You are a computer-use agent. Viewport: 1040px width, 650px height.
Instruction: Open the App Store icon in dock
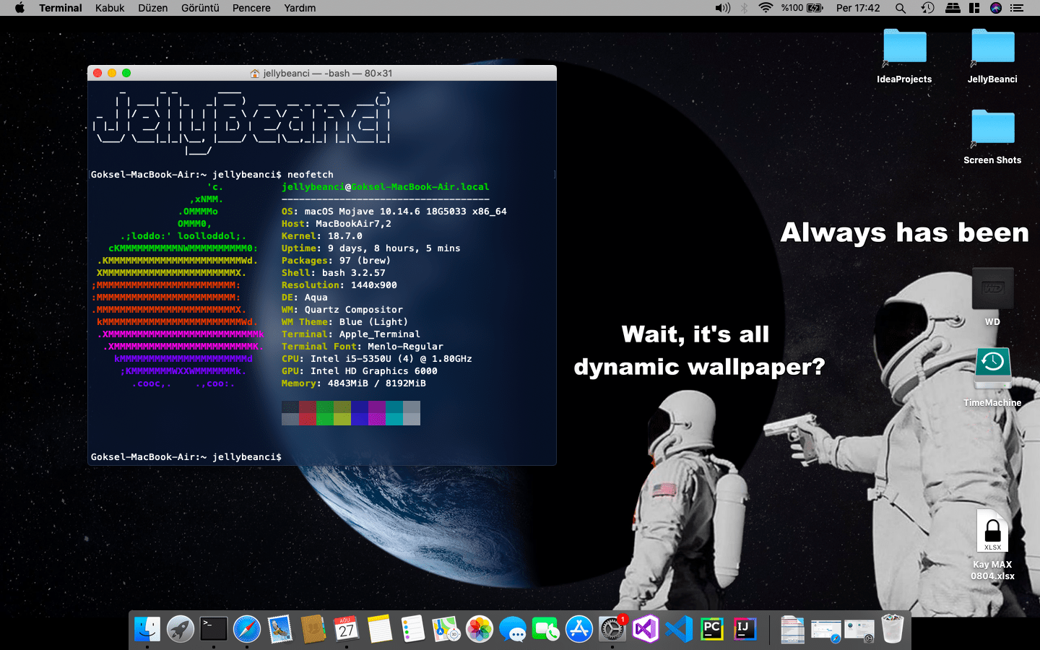tap(579, 629)
